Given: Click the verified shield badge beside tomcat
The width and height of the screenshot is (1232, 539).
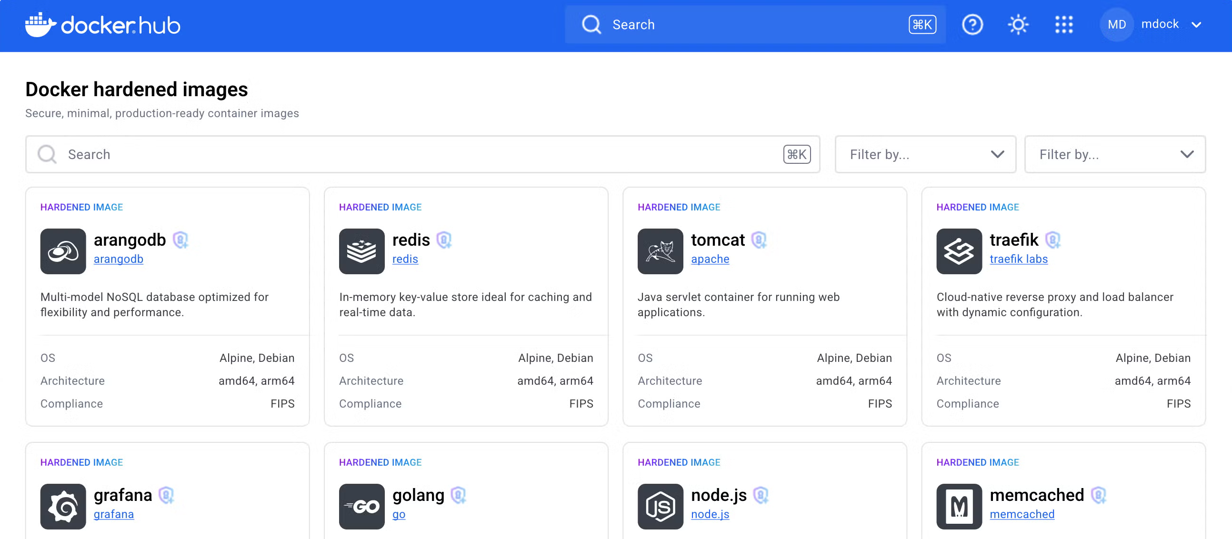Looking at the screenshot, I should (x=759, y=240).
